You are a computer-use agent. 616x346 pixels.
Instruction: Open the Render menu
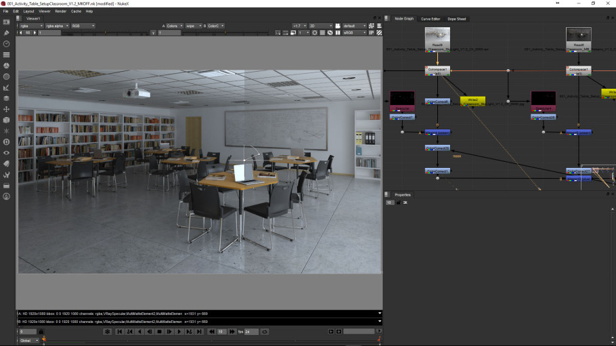point(60,12)
